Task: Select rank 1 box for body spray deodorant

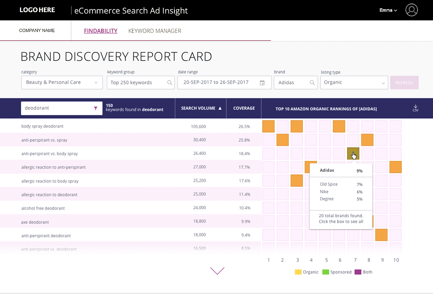Action: pyautogui.click(x=269, y=126)
